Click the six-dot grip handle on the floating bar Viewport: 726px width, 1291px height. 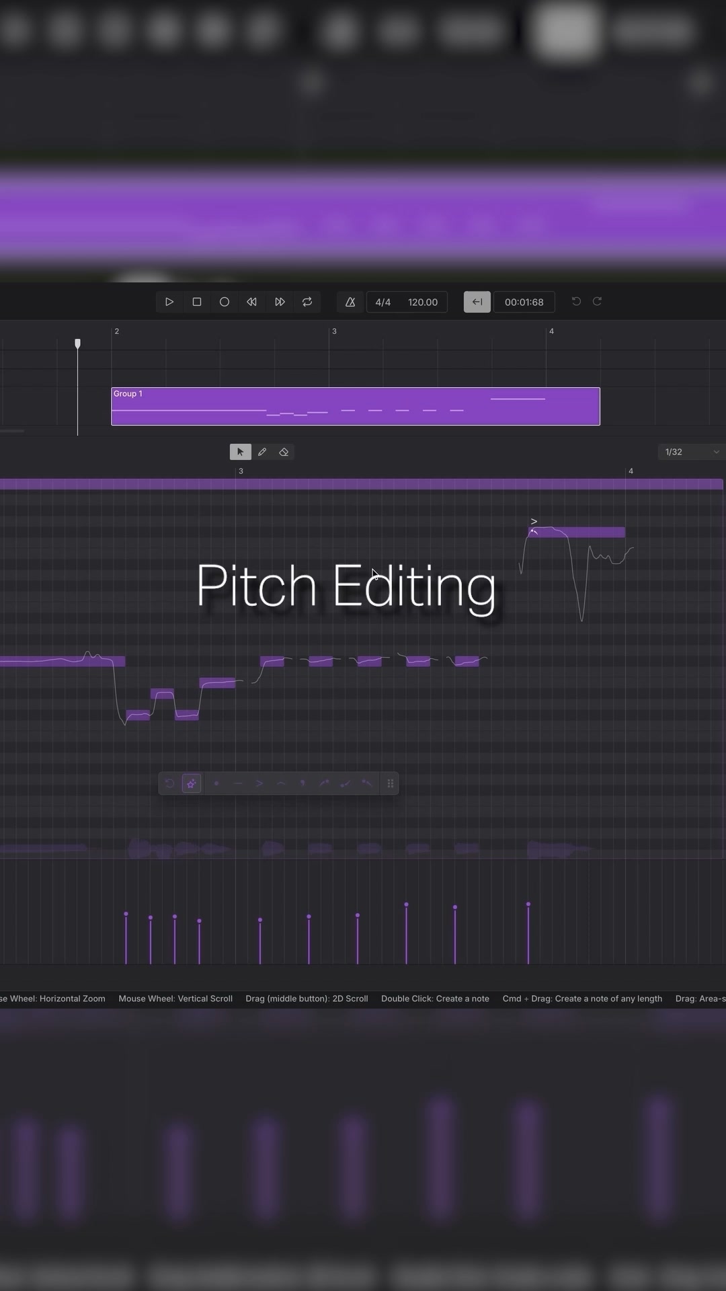click(x=390, y=783)
